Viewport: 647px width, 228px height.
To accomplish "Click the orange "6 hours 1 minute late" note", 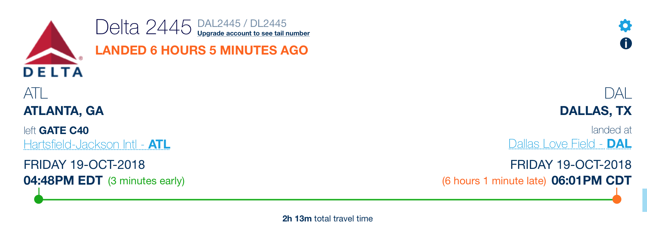I will pos(494,181).
